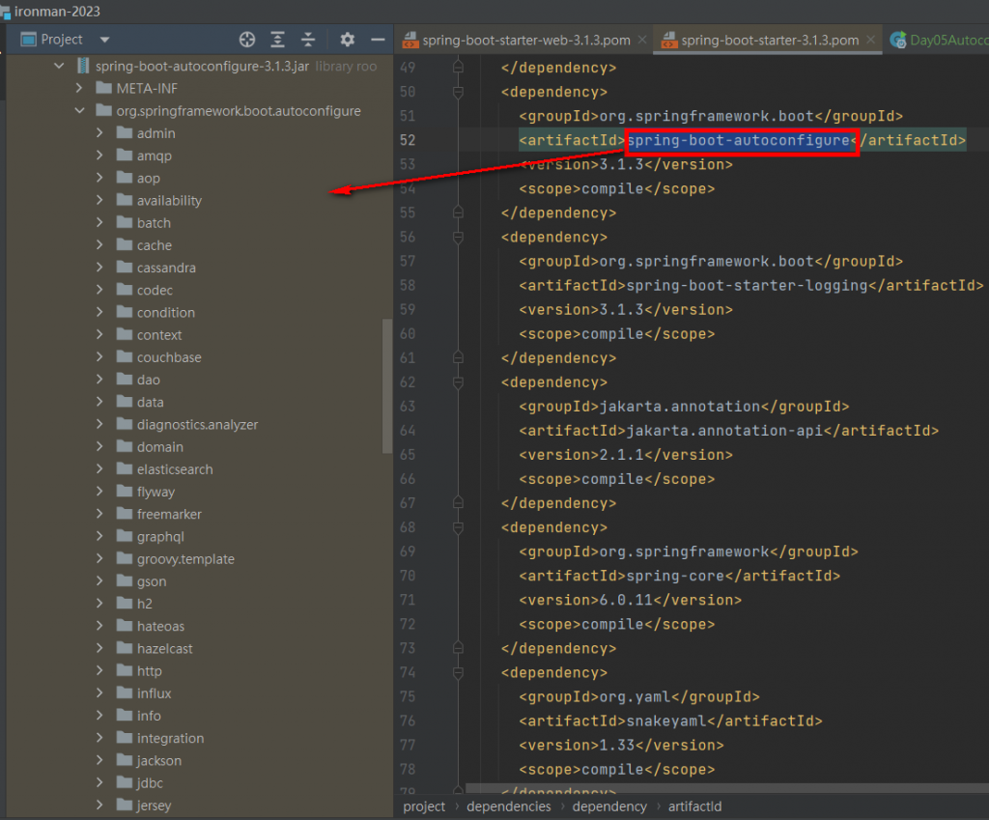
Task: Close the spring-boot-starter-web-3.1.3.pom tab
Action: coord(642,40)
